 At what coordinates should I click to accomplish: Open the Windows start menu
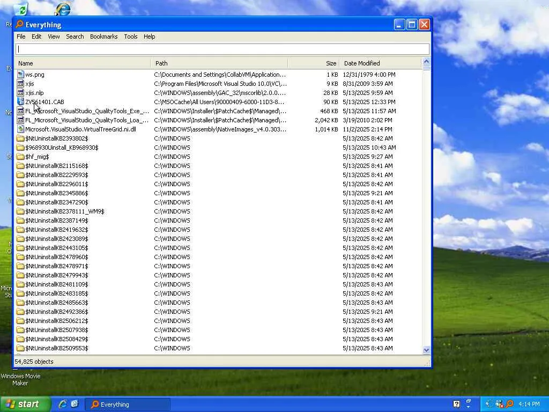[x=25, y=404]
